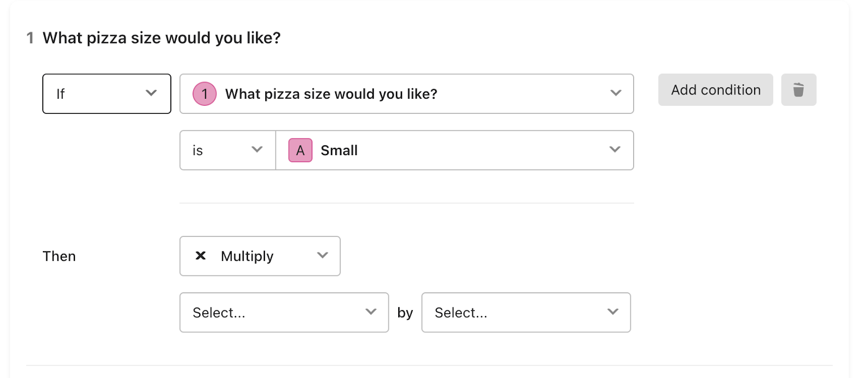868x378 pixels.
Task: Click the chevron in the If dropdown
Action: tap(151, 93)
